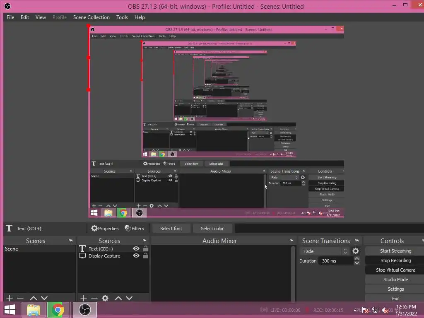Click the network tray icon
Image resolution: width=424 pixels, height=318 pixels.
(x=375, y=310)
